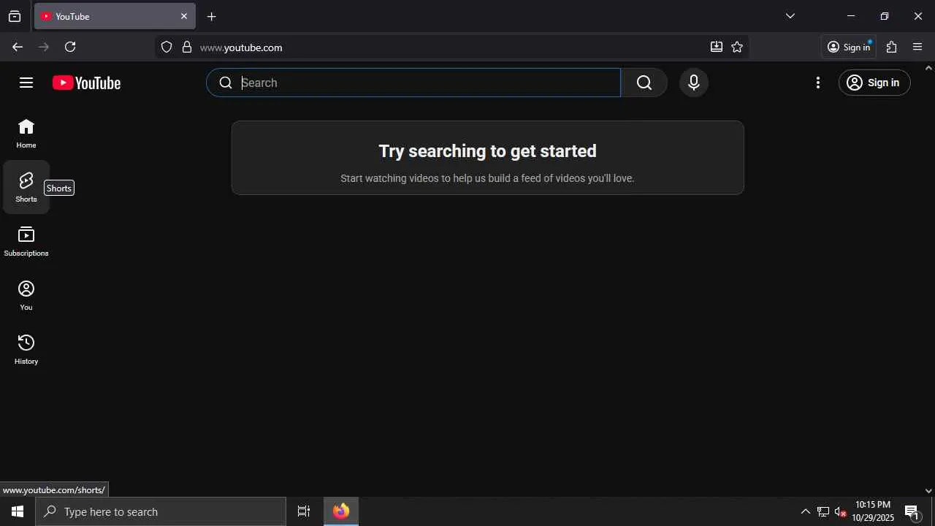Click the Firefox taskbar icon
935x526 pixels.
[341, 511]
